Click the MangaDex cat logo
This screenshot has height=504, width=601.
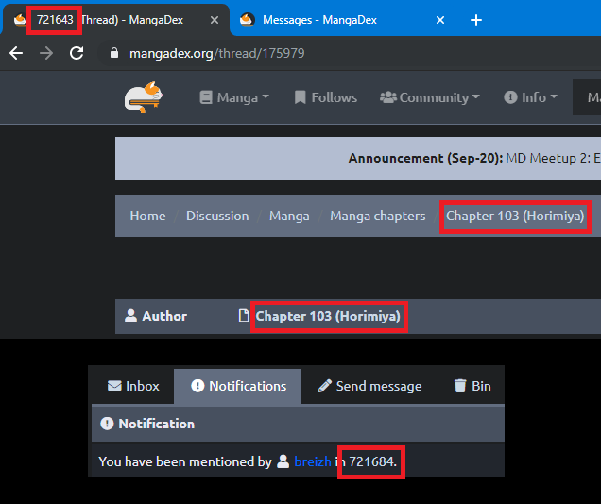[144, 97]
